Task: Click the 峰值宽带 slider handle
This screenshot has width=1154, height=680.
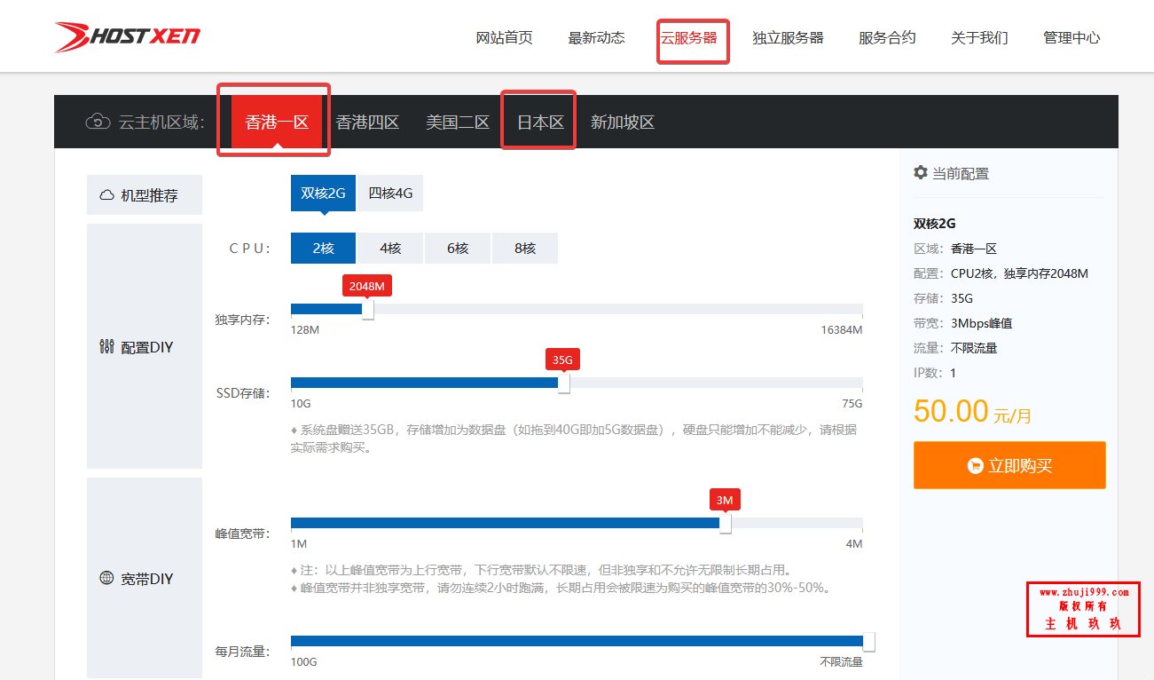Action: (x=726, y=524)
